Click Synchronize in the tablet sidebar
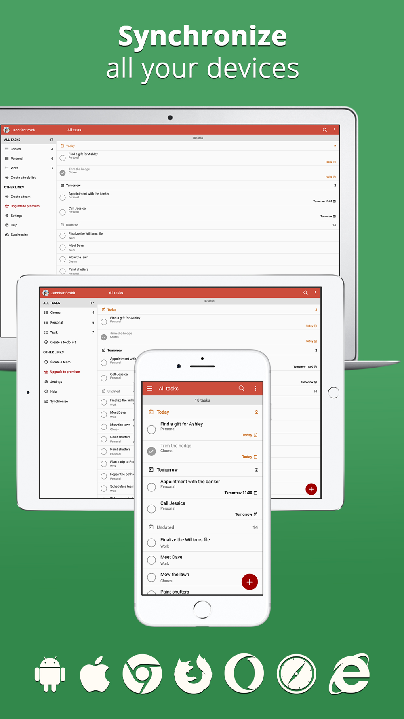 (59, 401)
